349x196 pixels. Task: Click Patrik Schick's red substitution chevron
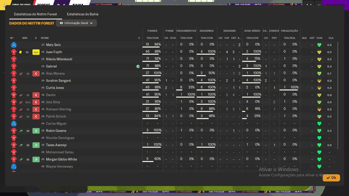[x=36, y=117]
